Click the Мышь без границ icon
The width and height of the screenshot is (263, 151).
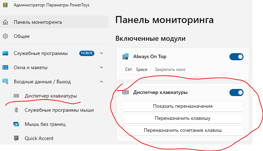click(x=16, y=124)
